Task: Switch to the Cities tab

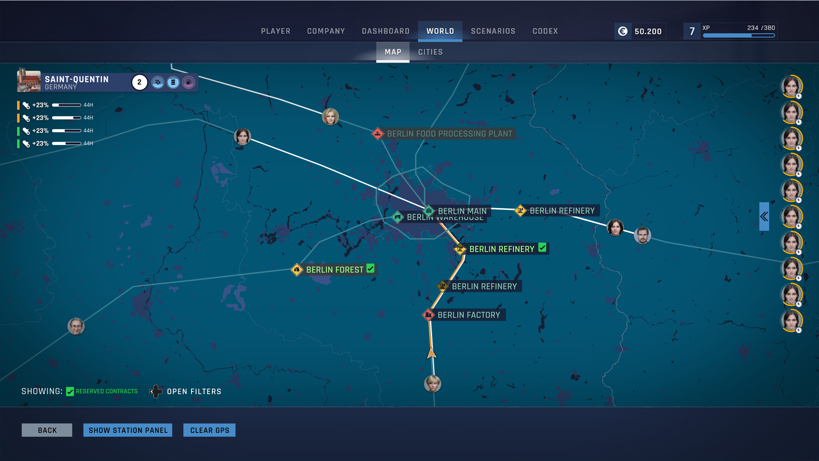Action: tap(430, 52)
